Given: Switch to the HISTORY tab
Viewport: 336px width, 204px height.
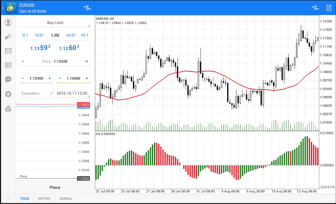Looking at the screenshot, I should pyautogui.click(x=44, y=199).
